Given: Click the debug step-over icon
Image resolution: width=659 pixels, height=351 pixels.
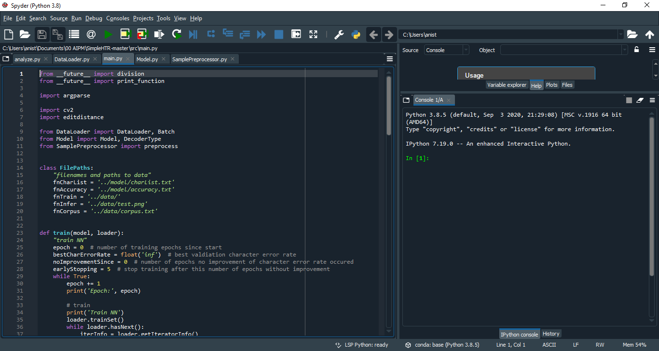Looking at the screenshot, I should (x=211, y=34).
